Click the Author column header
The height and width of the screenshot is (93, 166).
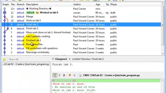click(x=77, y=4)
